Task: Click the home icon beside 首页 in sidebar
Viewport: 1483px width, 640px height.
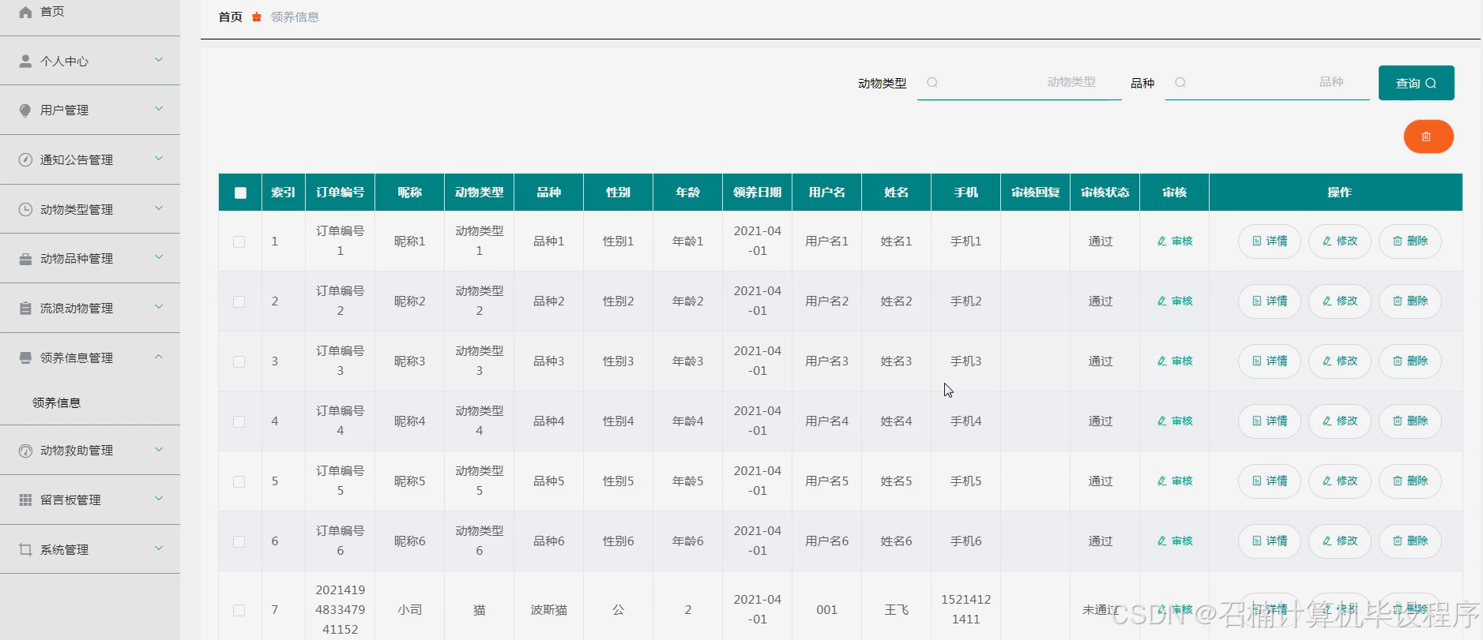Action: [25, 12]
